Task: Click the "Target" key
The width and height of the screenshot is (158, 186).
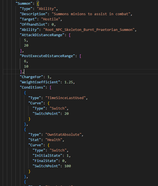Action: coord(28,19)
